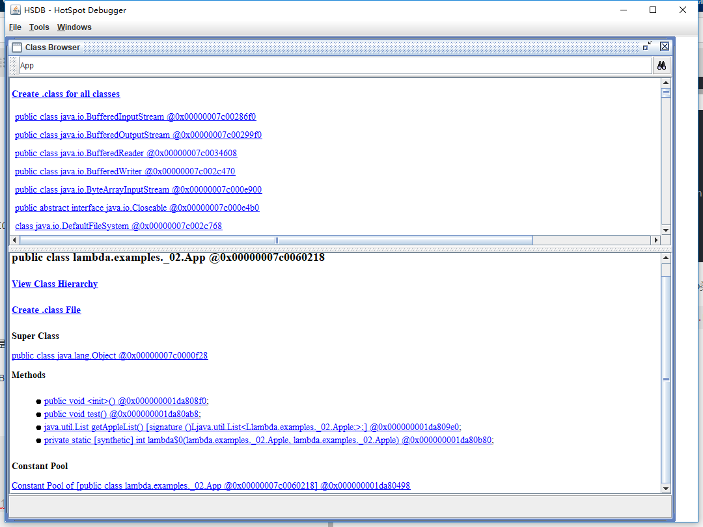Click class list scroll up arrow
The image size is (703, 527).
pos(666,83)
